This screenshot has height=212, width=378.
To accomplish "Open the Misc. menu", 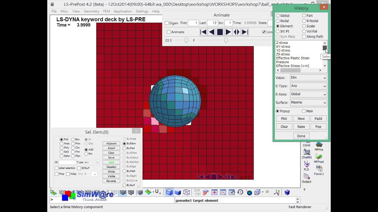I will coord(64,11).
